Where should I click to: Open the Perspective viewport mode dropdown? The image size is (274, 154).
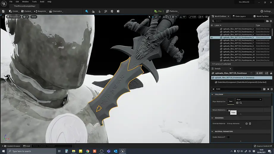click(x=13, y=17)
